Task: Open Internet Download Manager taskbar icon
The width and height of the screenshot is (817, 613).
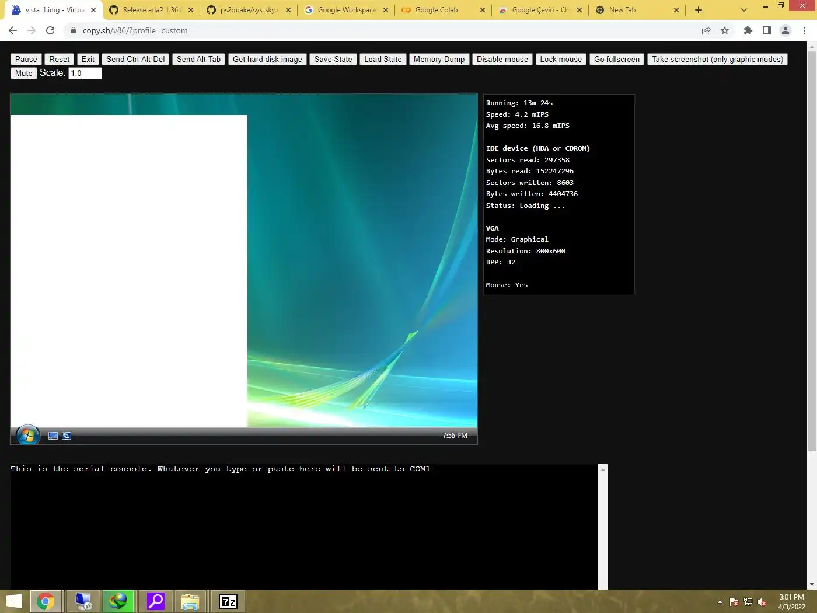Action: click(118, 601)
